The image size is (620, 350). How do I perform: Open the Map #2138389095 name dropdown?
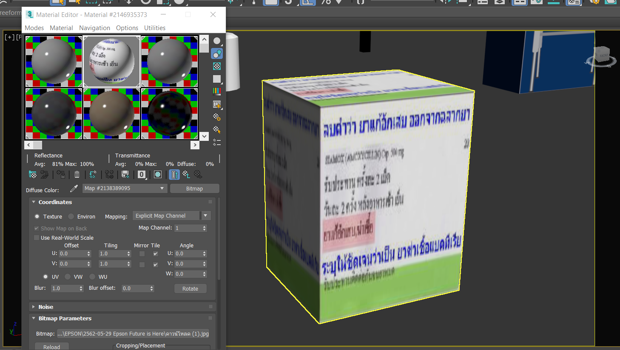162,188
